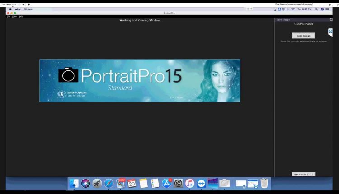Screen dimensions: 339x194
Task: Open System Preferences gear in the Dock
Action: coord(178,184)
